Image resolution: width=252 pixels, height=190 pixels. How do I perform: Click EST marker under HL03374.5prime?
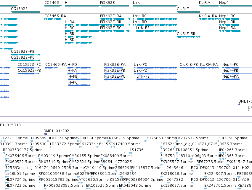click(x=49, y=141)
